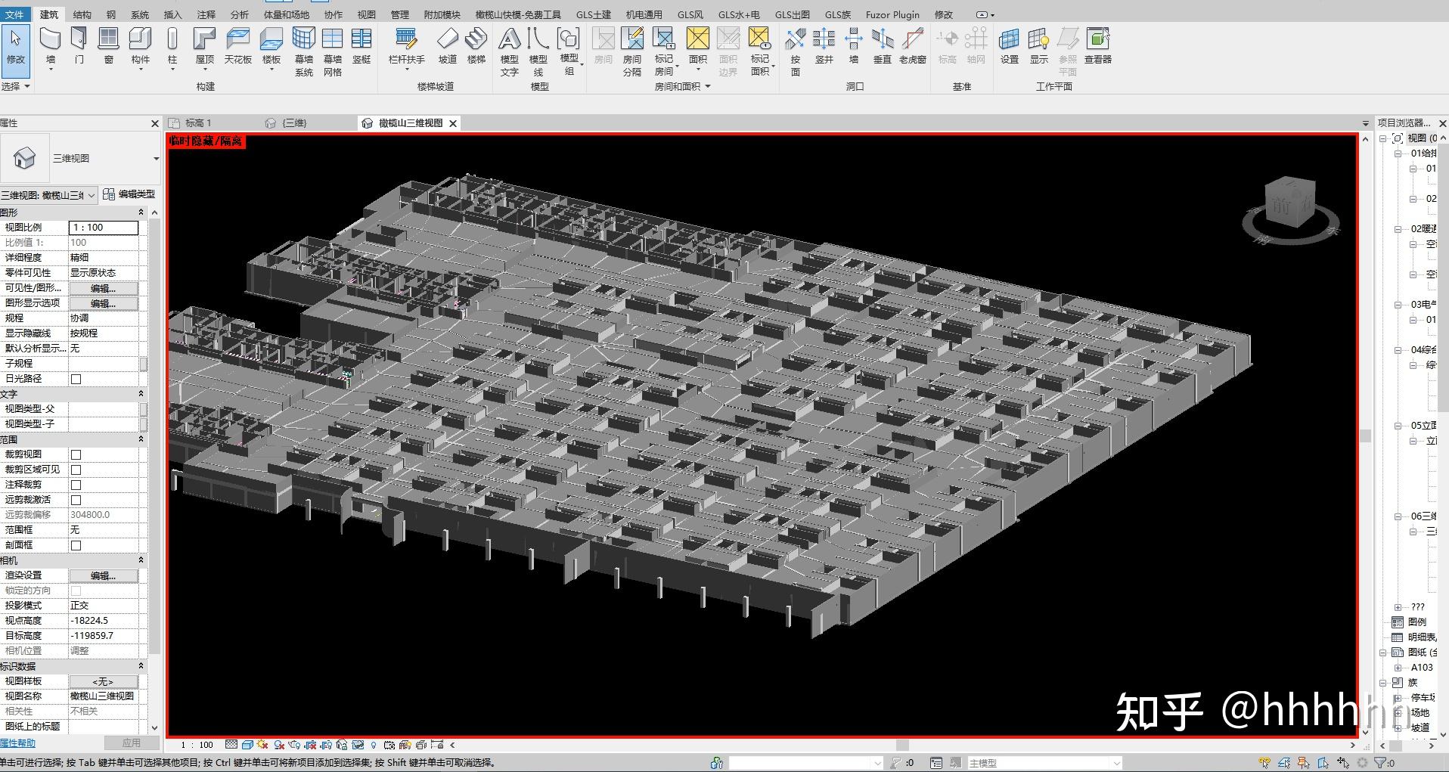
Task: Enable the Crop View (裁剪视图) checkbox
Action: click(x=76, y=454)
